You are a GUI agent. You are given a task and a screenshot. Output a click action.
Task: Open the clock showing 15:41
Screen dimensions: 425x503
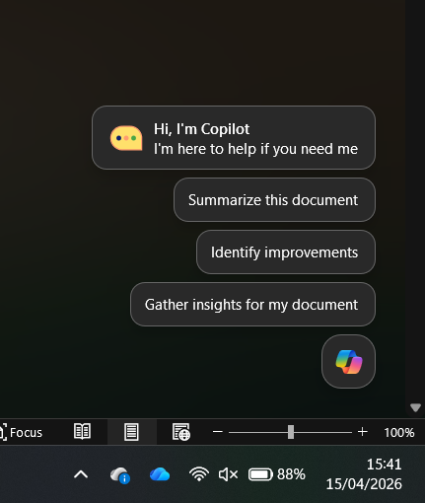tap(384, 465)
